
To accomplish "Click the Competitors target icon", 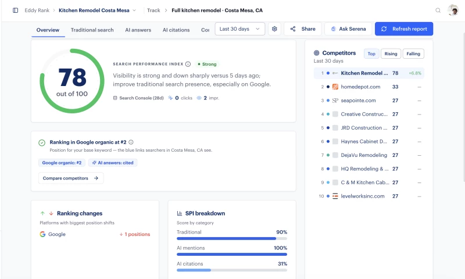I will point(316,53).
